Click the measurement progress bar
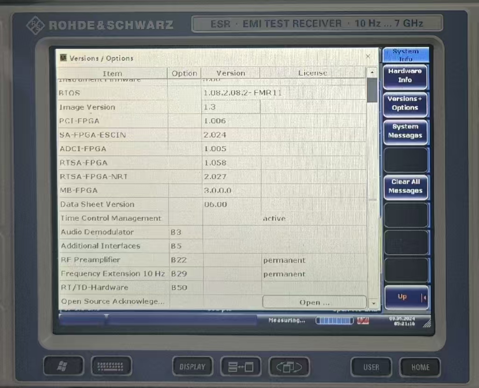Viewport: 479px width, 388px height. tap(334, 321)
